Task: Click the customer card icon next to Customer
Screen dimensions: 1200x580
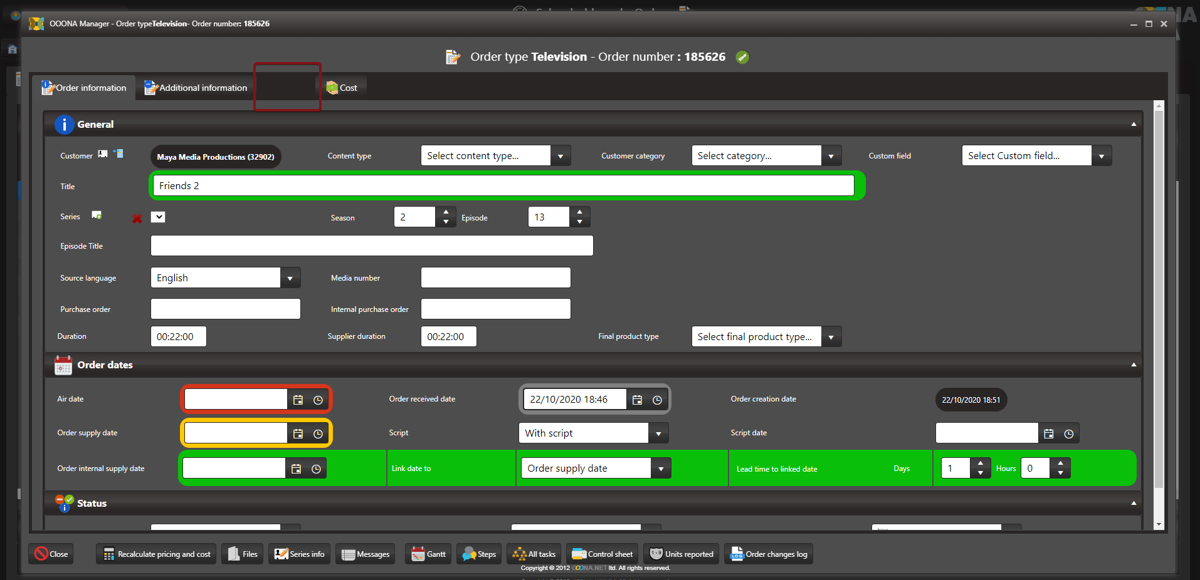Action: [103, 154]
